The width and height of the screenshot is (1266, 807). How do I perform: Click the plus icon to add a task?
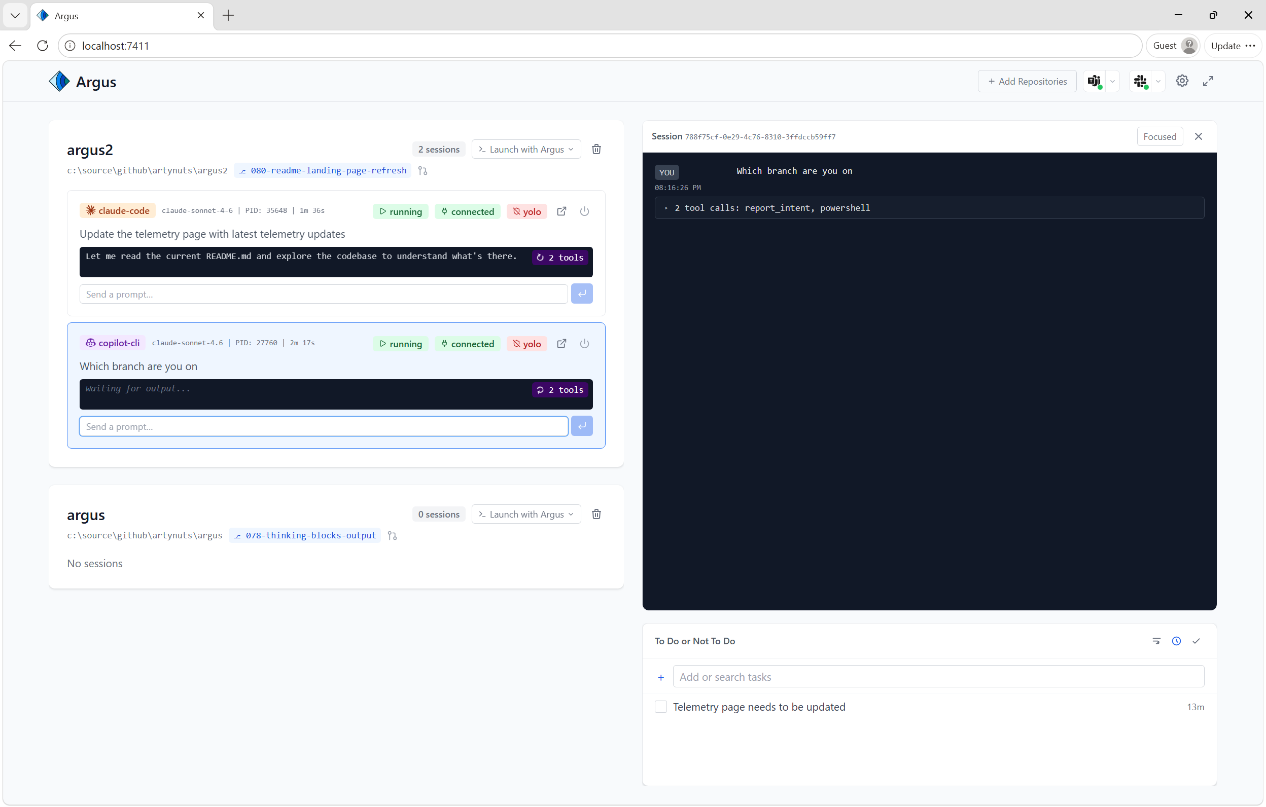[661, 678]
